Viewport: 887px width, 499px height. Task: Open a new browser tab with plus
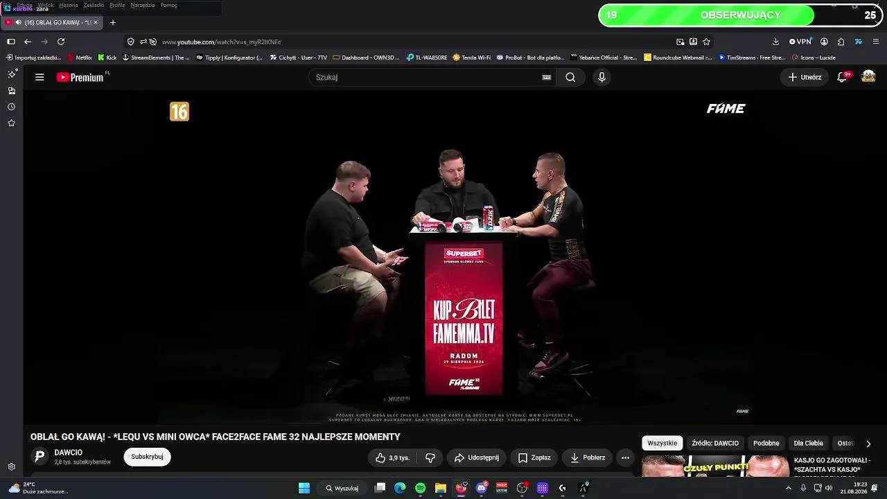click(x=113, y=22)
